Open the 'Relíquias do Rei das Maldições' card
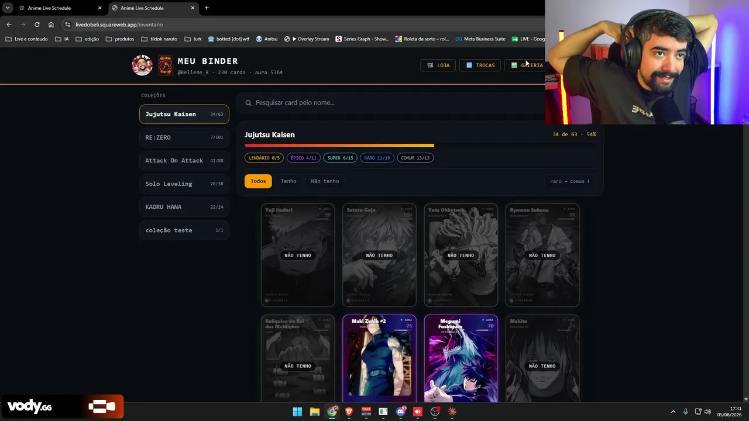 click(298, 358)
